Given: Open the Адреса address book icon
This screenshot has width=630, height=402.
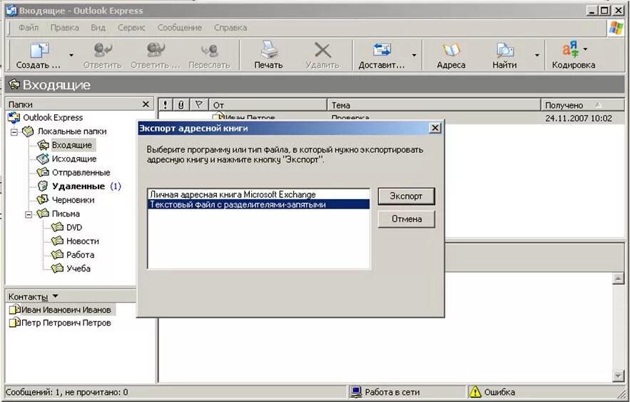Looking at the screenshot, I should (451, 50).
